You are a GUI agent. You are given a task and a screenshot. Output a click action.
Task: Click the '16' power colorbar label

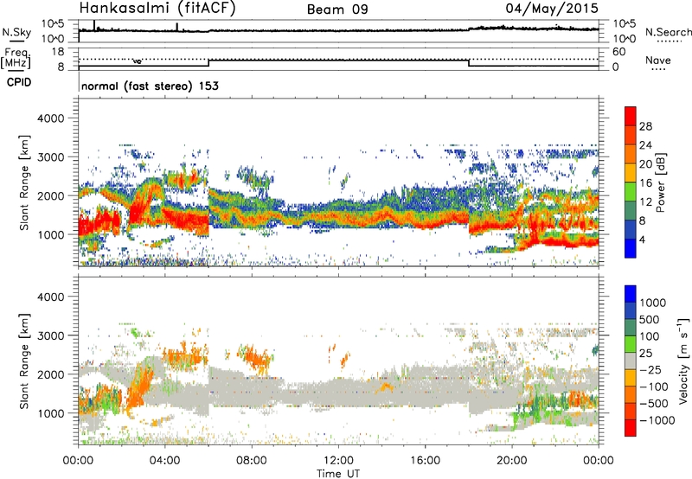645,183
